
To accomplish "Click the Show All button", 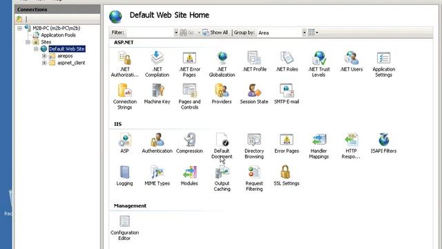I will (215, 33).
